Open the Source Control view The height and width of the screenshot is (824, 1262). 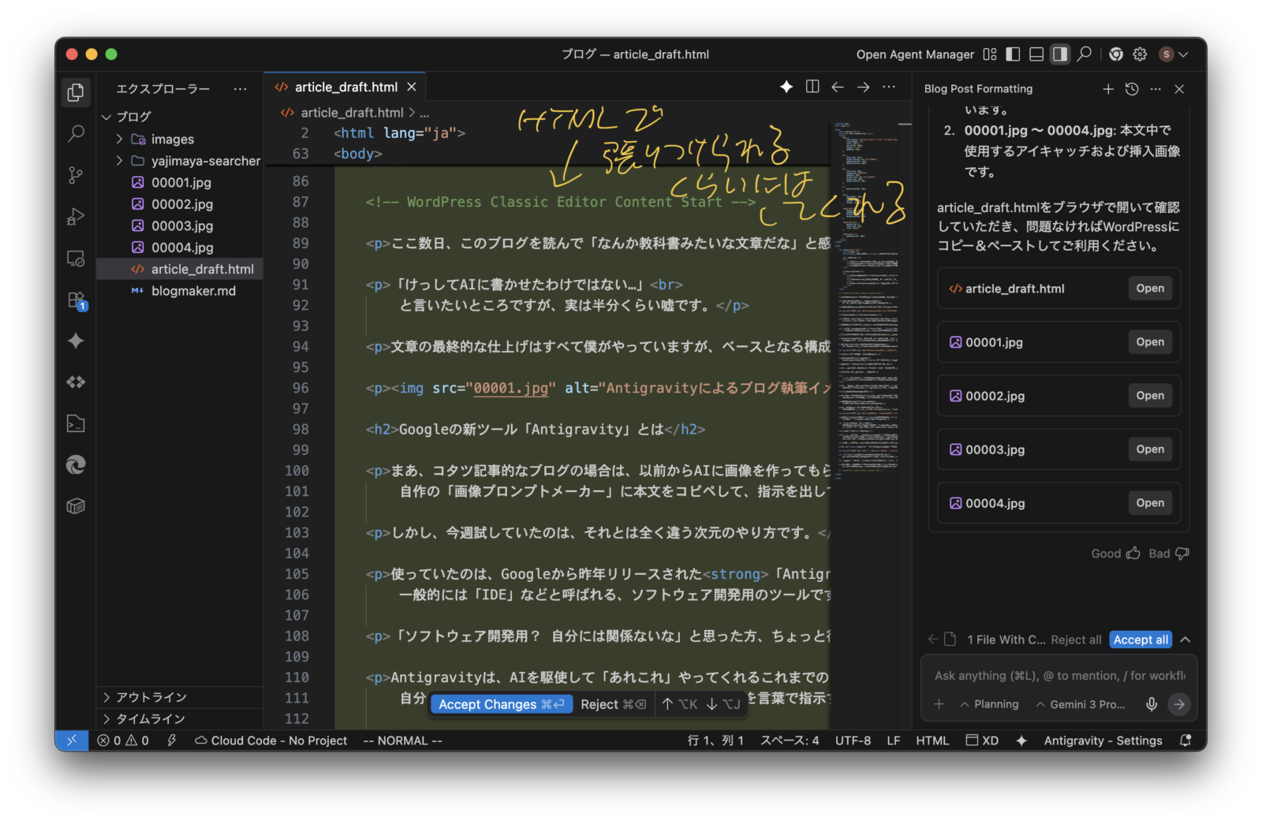point(76,175)
